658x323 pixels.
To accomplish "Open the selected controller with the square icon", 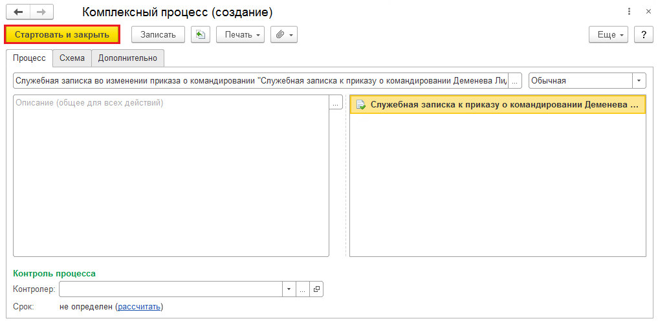I will [316, 289].
